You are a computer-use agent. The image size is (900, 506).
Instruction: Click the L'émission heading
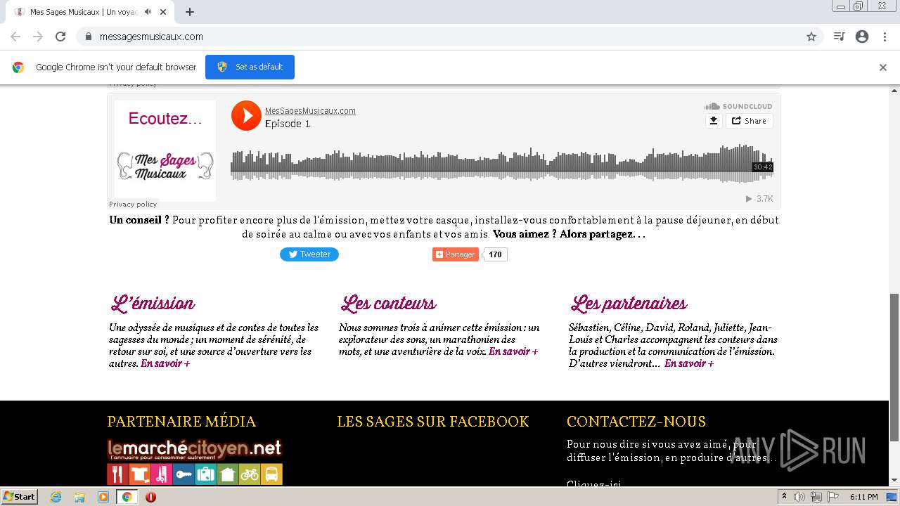click(x=153, y=304)
